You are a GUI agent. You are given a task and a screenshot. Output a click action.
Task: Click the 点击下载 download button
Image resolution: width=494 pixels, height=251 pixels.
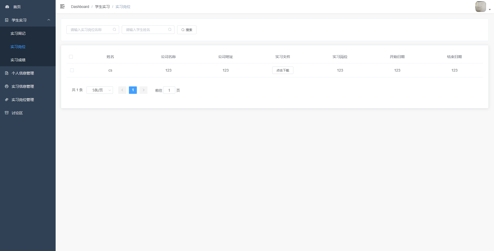coord(283,70)
